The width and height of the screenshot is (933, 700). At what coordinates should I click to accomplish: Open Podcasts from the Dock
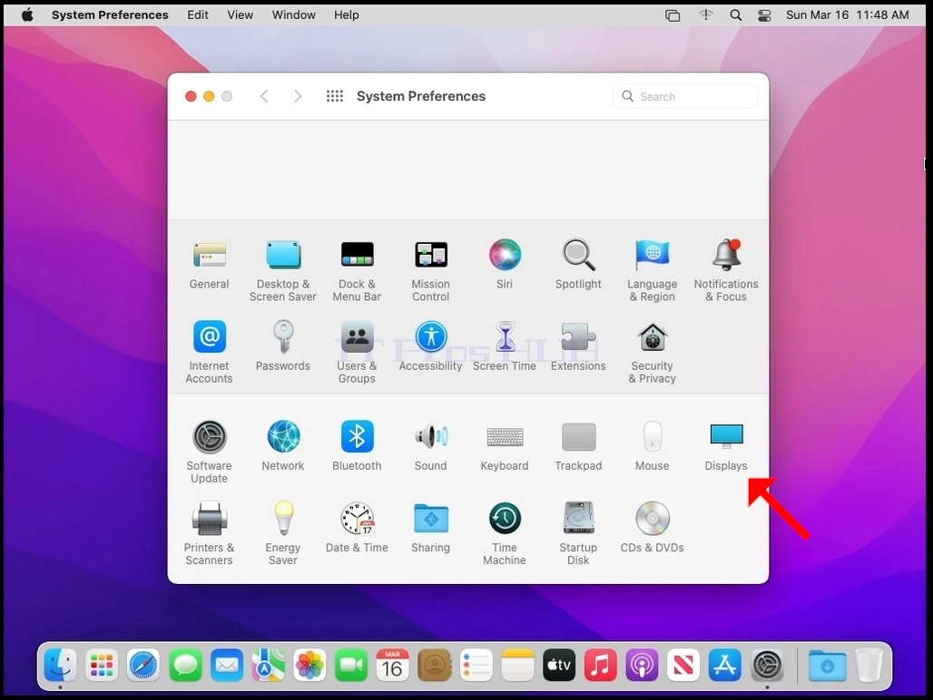point(642,665)
